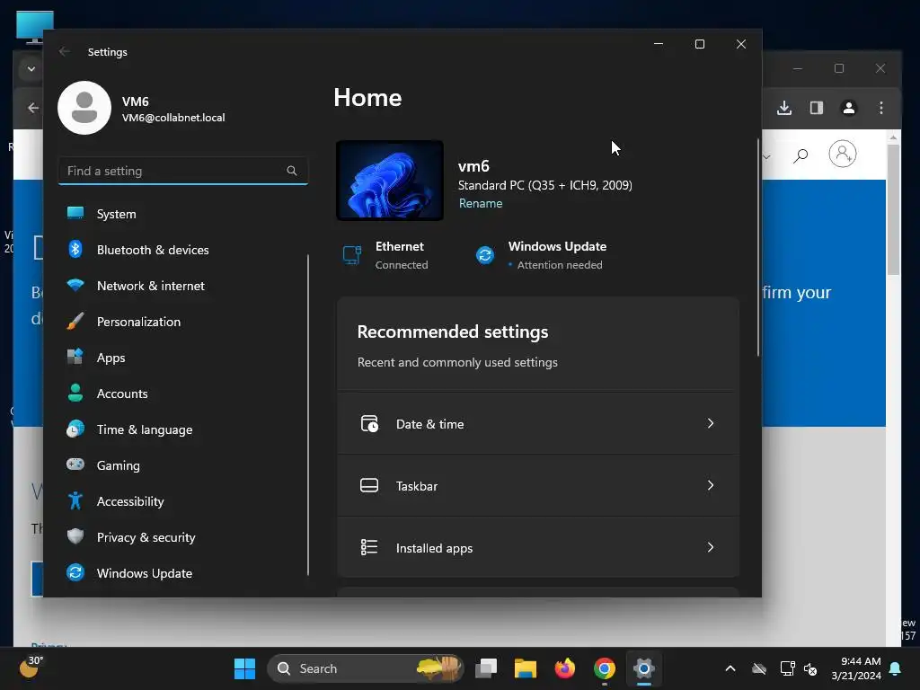
Task: Open browser profile icon in toolbar
Action: tap(848, 108)
